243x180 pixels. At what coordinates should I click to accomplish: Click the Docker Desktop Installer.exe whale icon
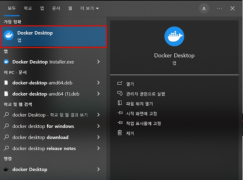pyautogui.click(x=6, y=62)
